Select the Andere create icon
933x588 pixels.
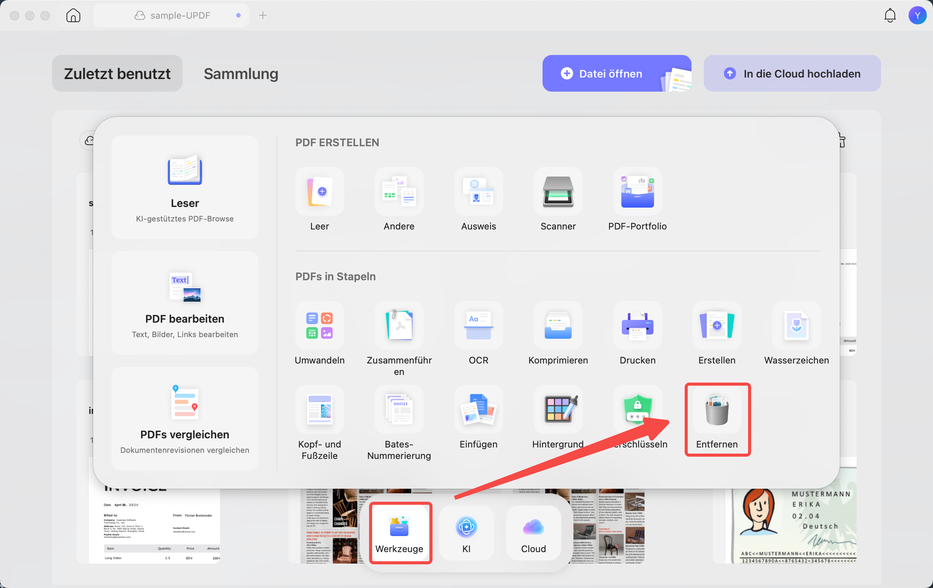[x=399, y=191]
